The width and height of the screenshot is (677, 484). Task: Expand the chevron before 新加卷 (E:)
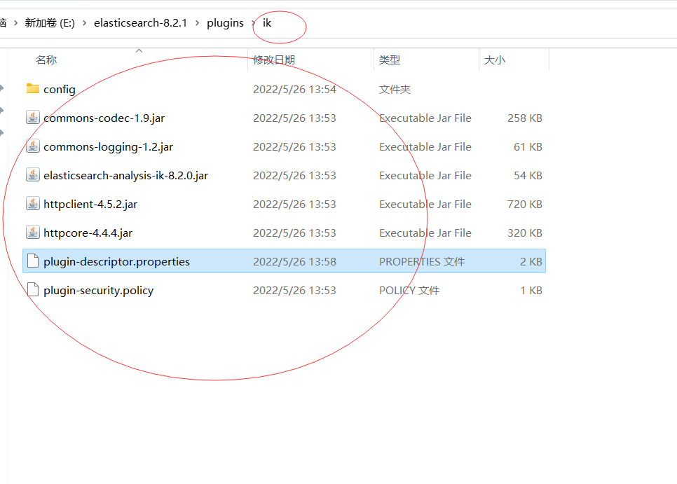15,23
